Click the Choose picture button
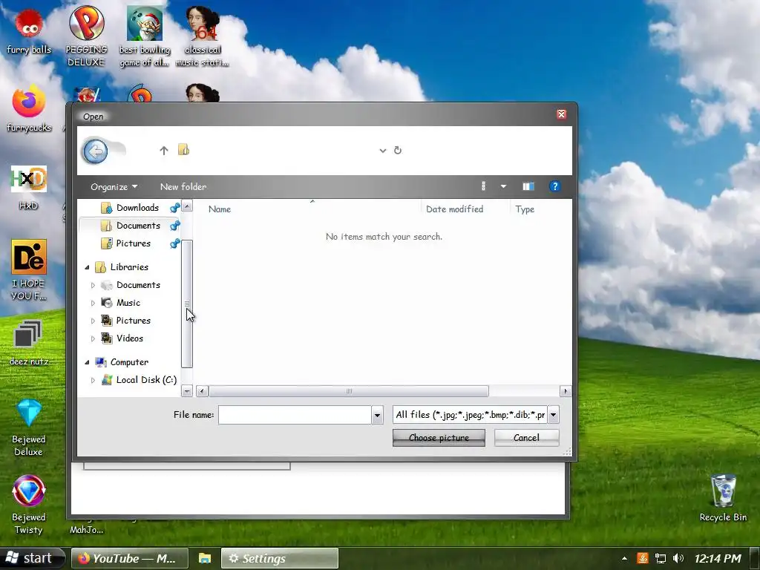 click(x=439, y=438)
